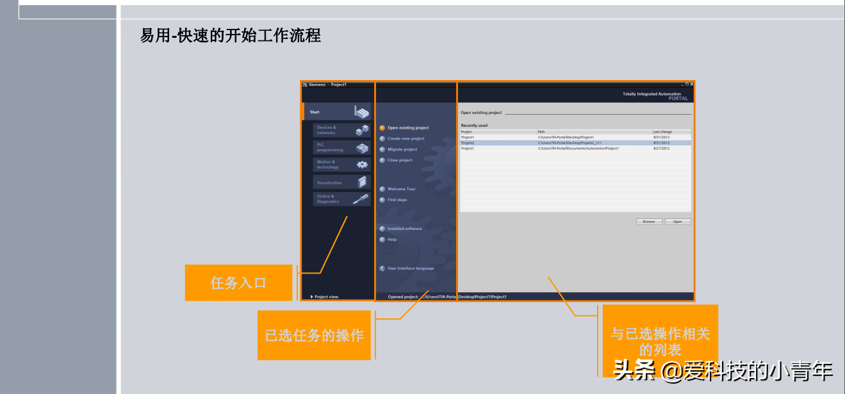Screen dimensions: 845x394
Task: Sort the list by the Path column header
Action: pos(541,132)
